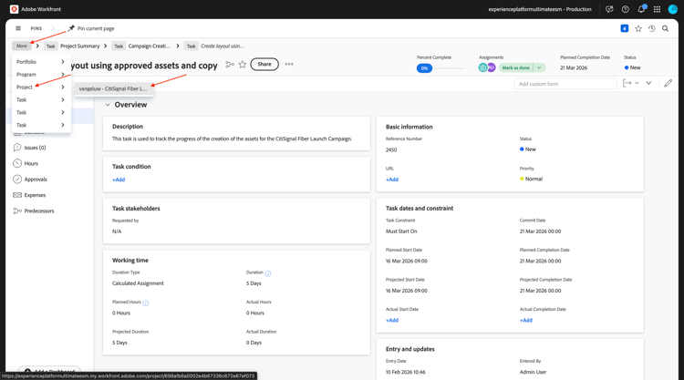Click the Add custom form field

coord(565,84)
